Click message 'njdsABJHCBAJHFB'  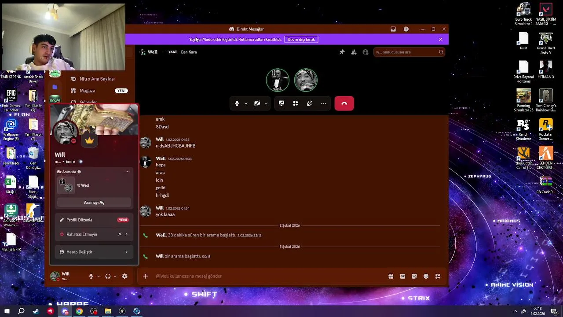coord(175,146)
